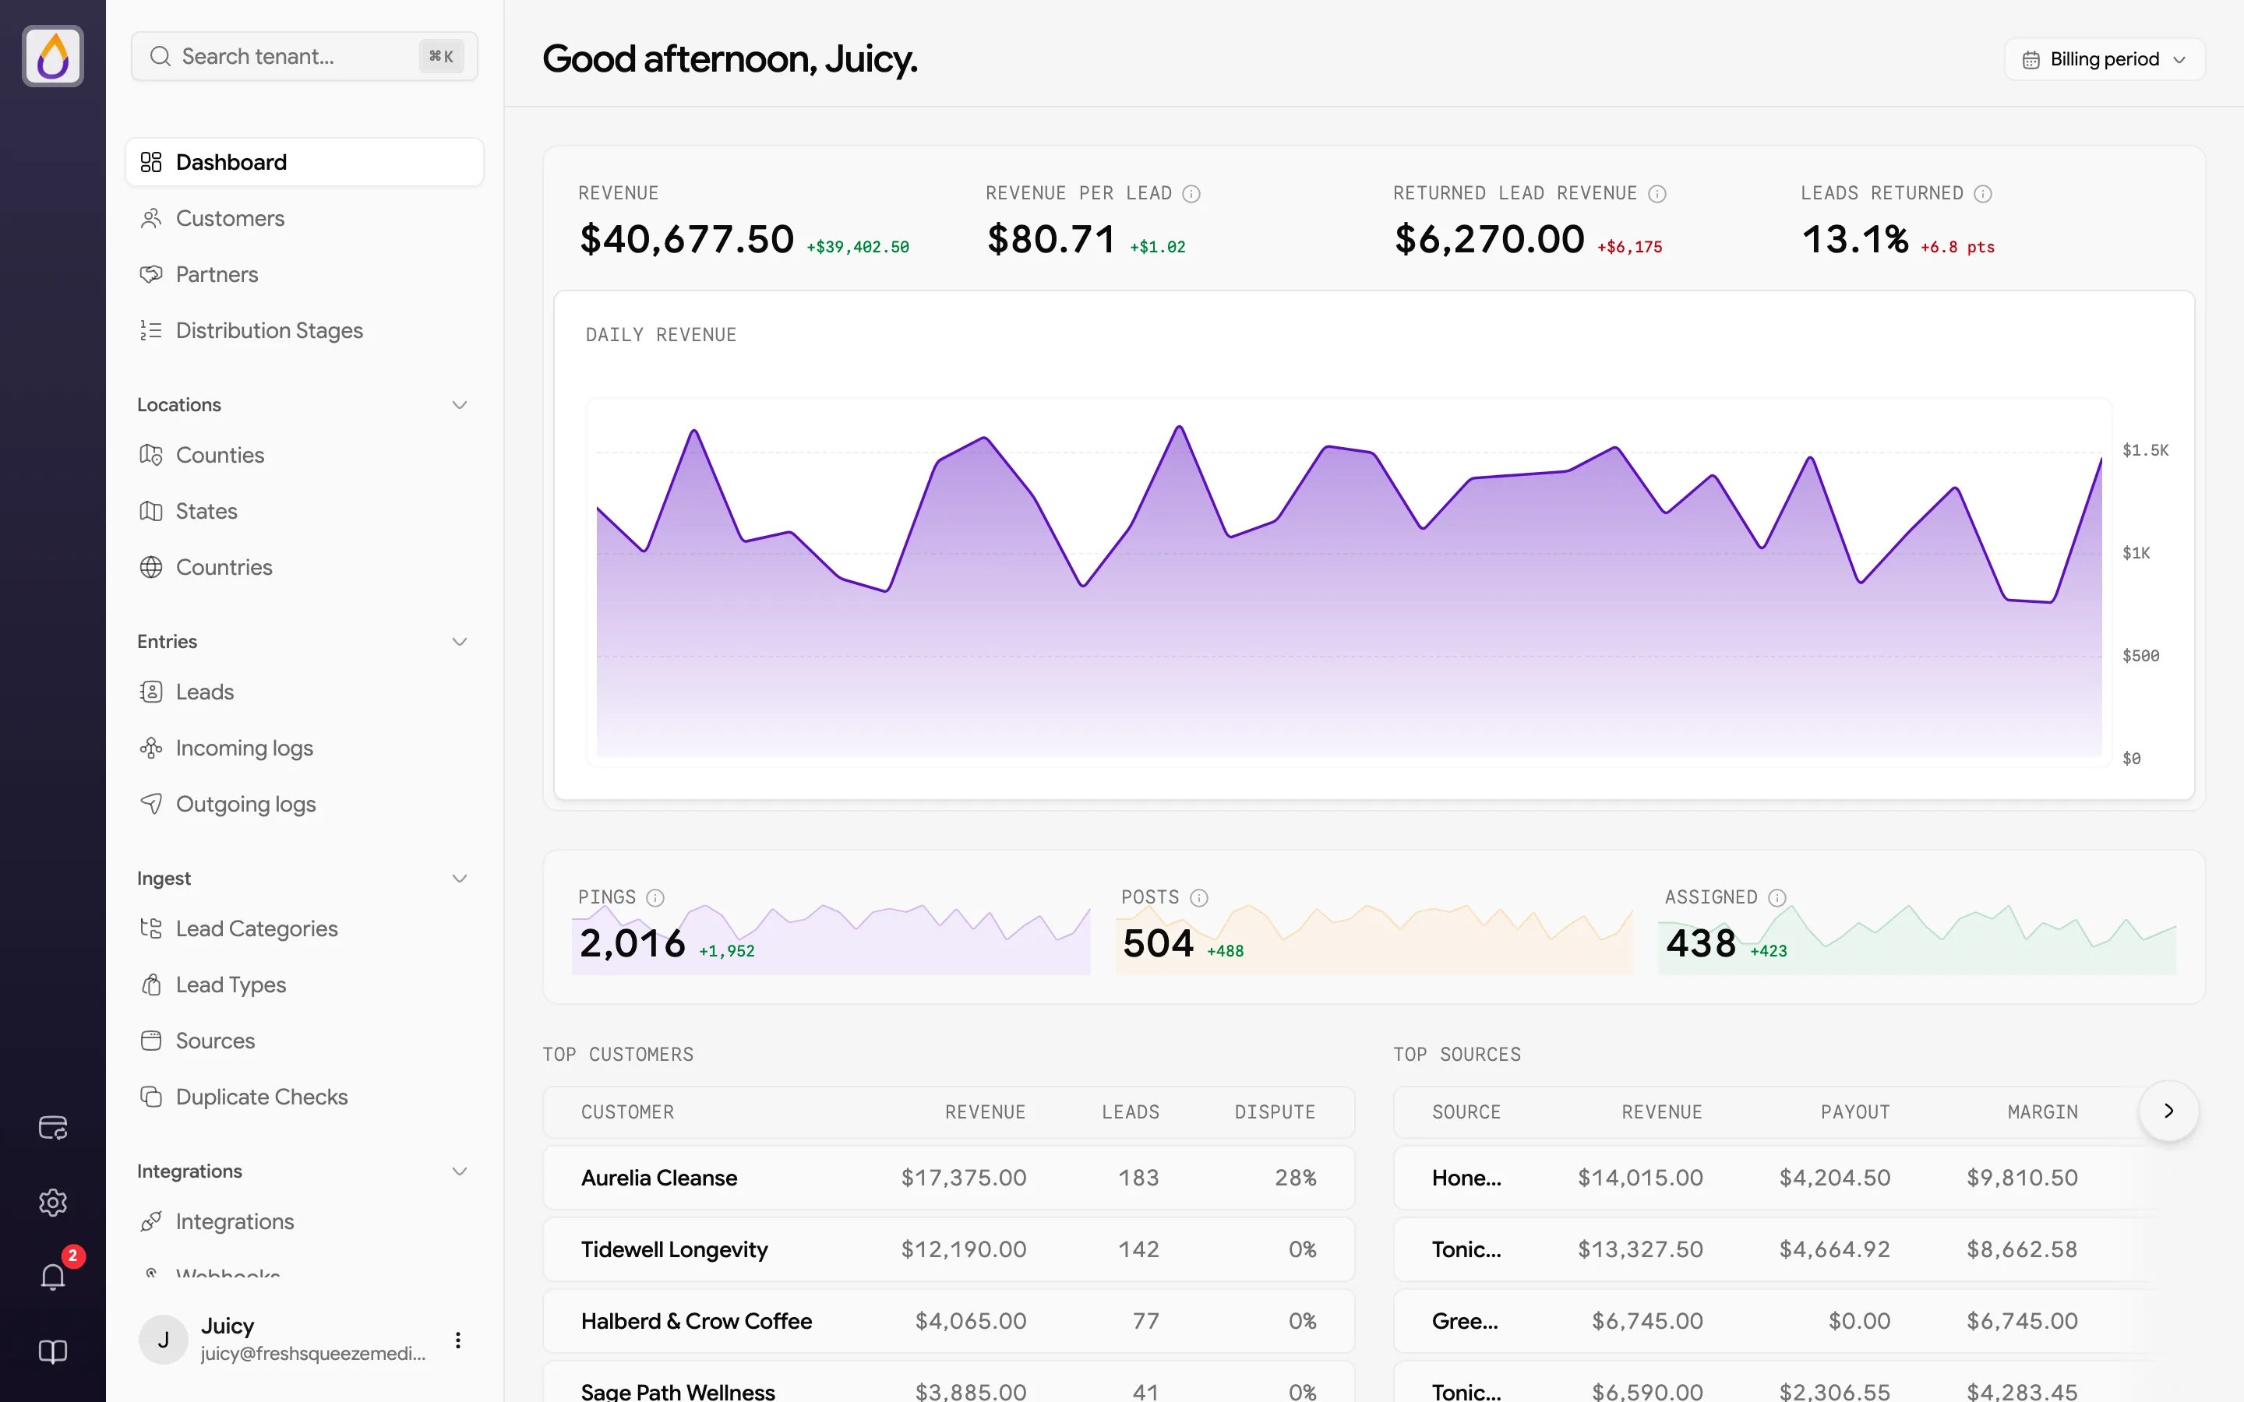The width and height of the screenshot is (2244, 1402).
Task: Open the Countries page
Action: (x=304, y=568)
